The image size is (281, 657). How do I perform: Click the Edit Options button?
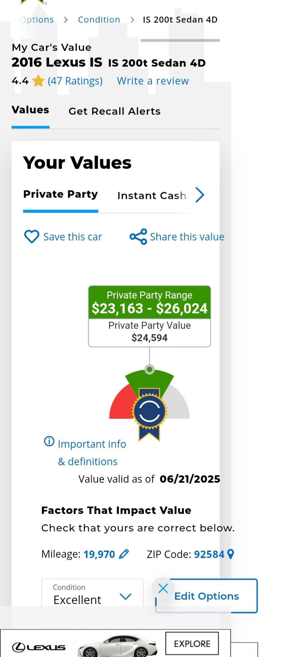(x=207, y=596)
